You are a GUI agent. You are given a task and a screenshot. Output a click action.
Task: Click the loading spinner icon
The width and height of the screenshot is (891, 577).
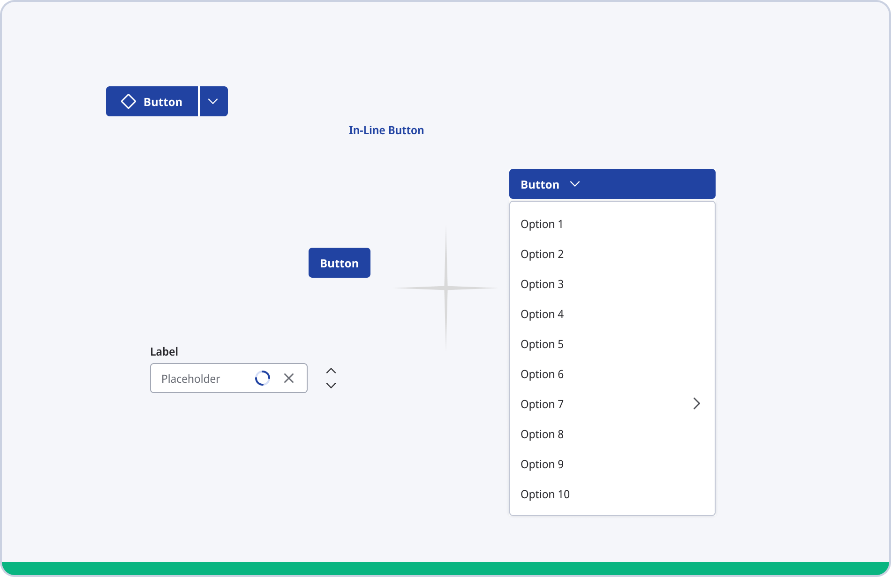[x=263, y=378]
